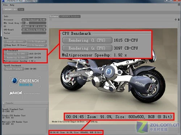Click the MHz core count field
Image resolution: width=181 pixels, height=135 pixels.
click(24, 23)
